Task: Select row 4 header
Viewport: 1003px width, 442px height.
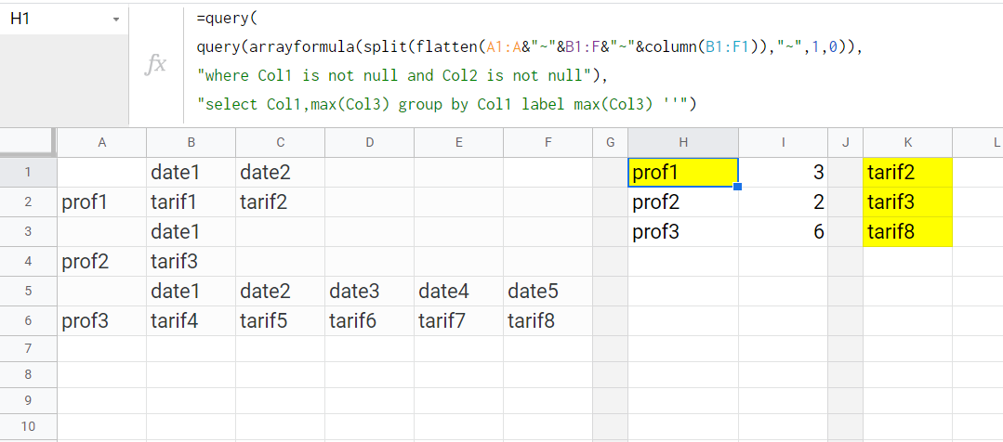Action: click(28, 262)
